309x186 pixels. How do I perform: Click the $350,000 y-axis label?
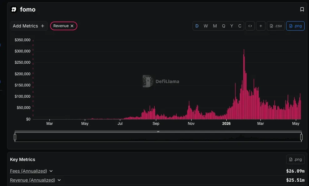(x=23, y=40)
